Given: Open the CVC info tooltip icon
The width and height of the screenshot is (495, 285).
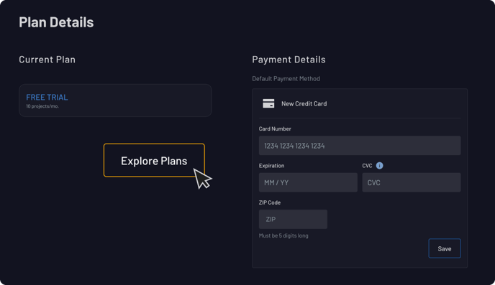Looking at the screenshot, I should [379, 166].
